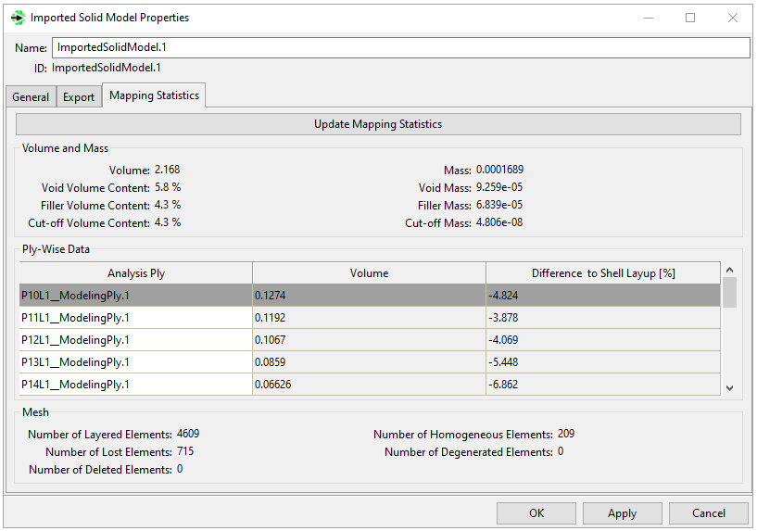Click the ply table scrollbar thumb
This screenshot has height=531, width=757.
coord(729,291)
